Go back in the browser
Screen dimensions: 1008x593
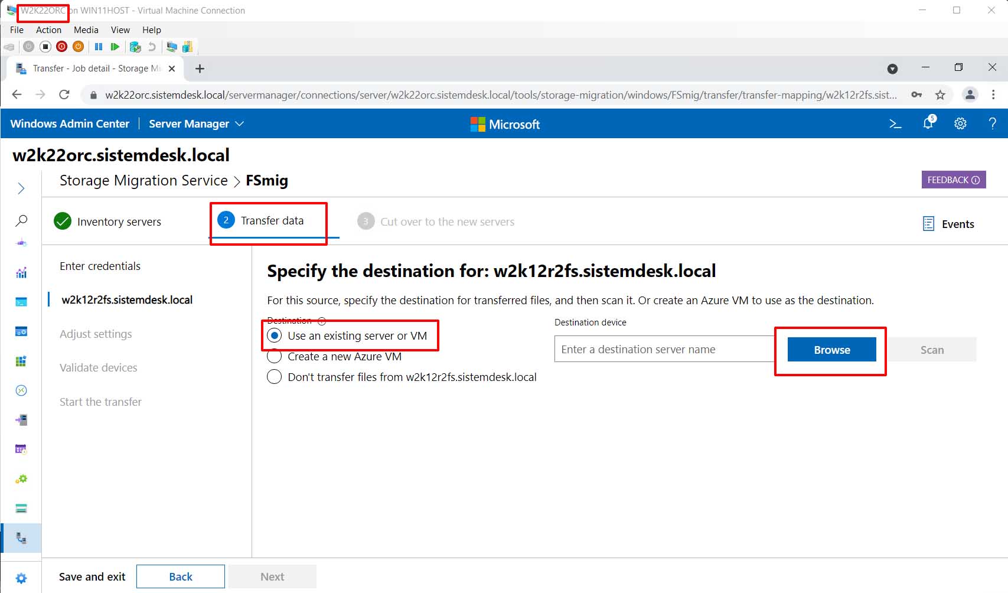pos(17,95)
